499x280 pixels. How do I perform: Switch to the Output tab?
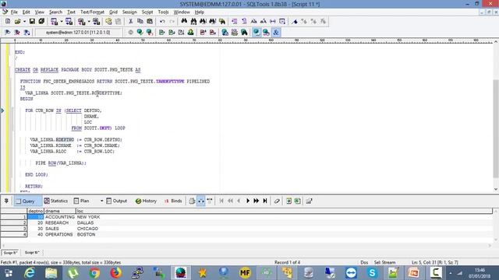116,201
